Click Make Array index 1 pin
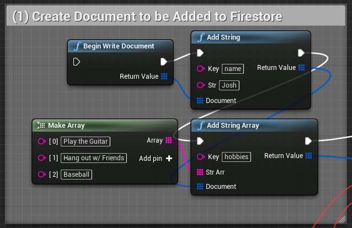This screenshot has width=352, height=228. [x=42, y=158]
